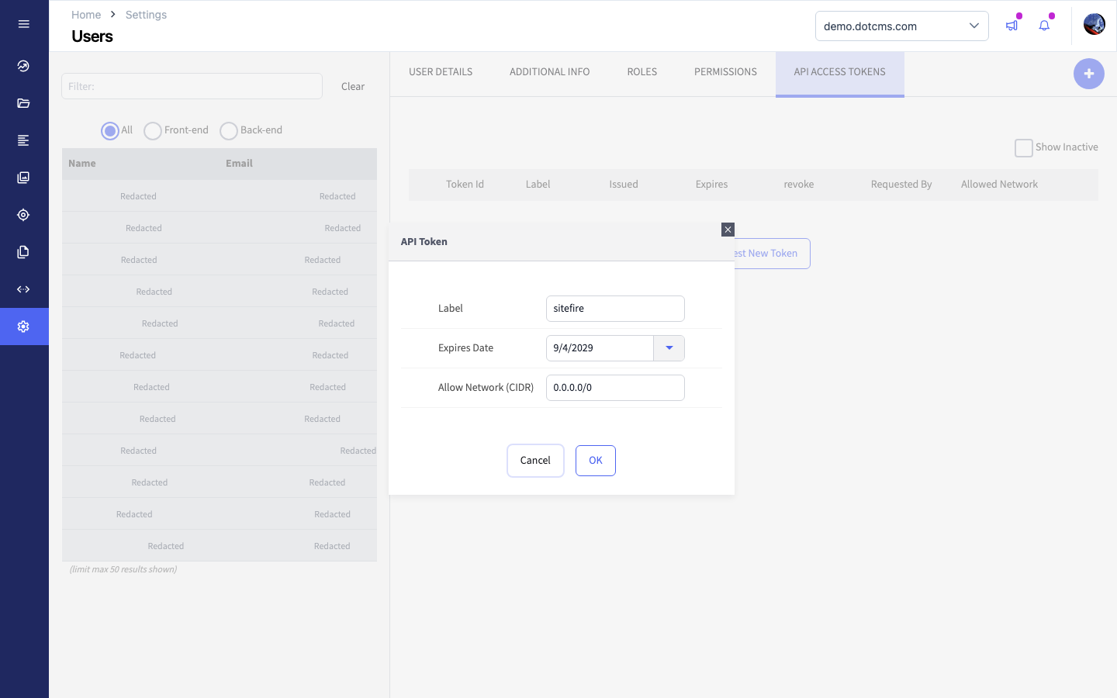1117x698 pixels.
Task: Toggle the hamburger navigation menu
Action: pos(24,24)
